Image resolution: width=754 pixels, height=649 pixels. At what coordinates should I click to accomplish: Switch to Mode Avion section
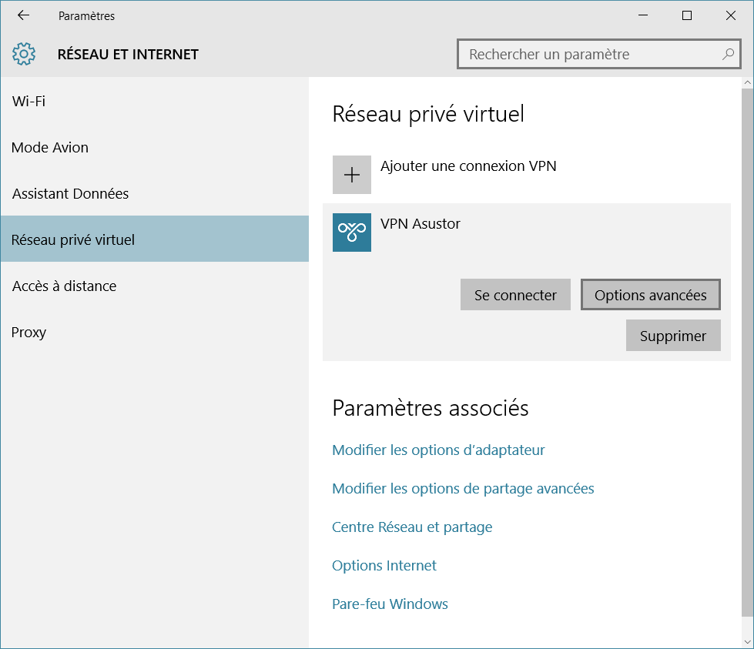point(50,147)
